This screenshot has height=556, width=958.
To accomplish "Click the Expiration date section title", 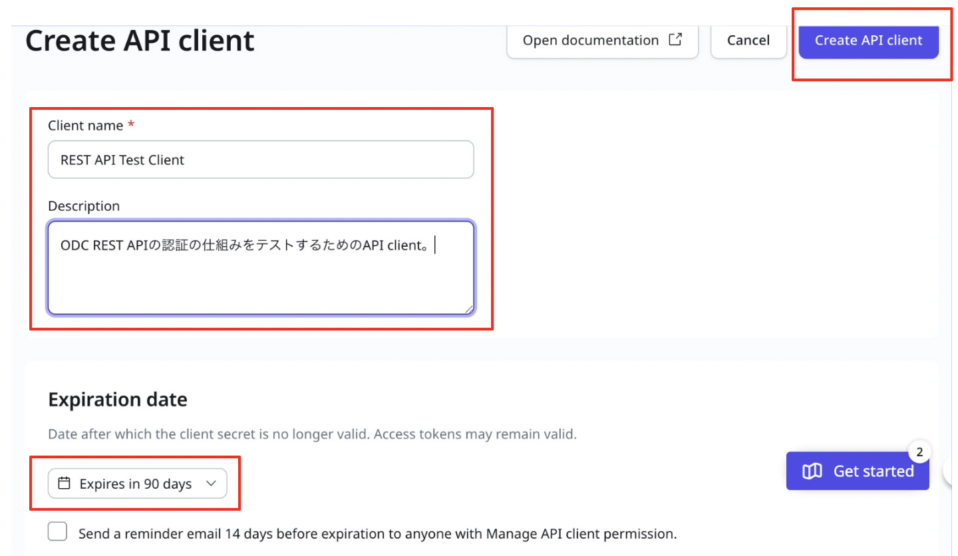I will [x=118, y=399].
